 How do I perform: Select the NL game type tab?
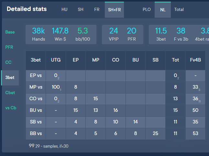tap(163, 10)
